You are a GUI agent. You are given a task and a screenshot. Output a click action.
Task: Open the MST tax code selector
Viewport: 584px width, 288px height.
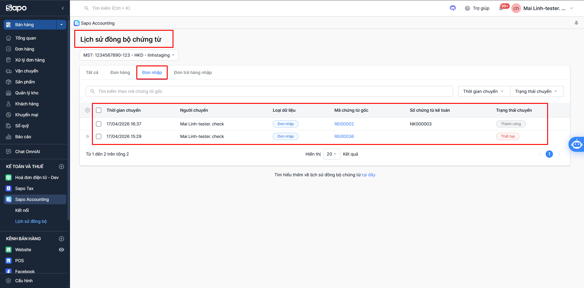click(129, 55)
